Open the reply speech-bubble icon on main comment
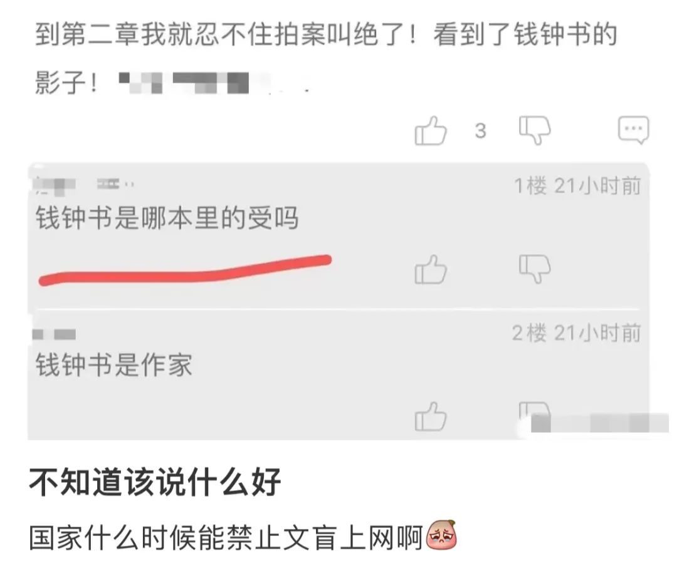 tap(633, 130)
